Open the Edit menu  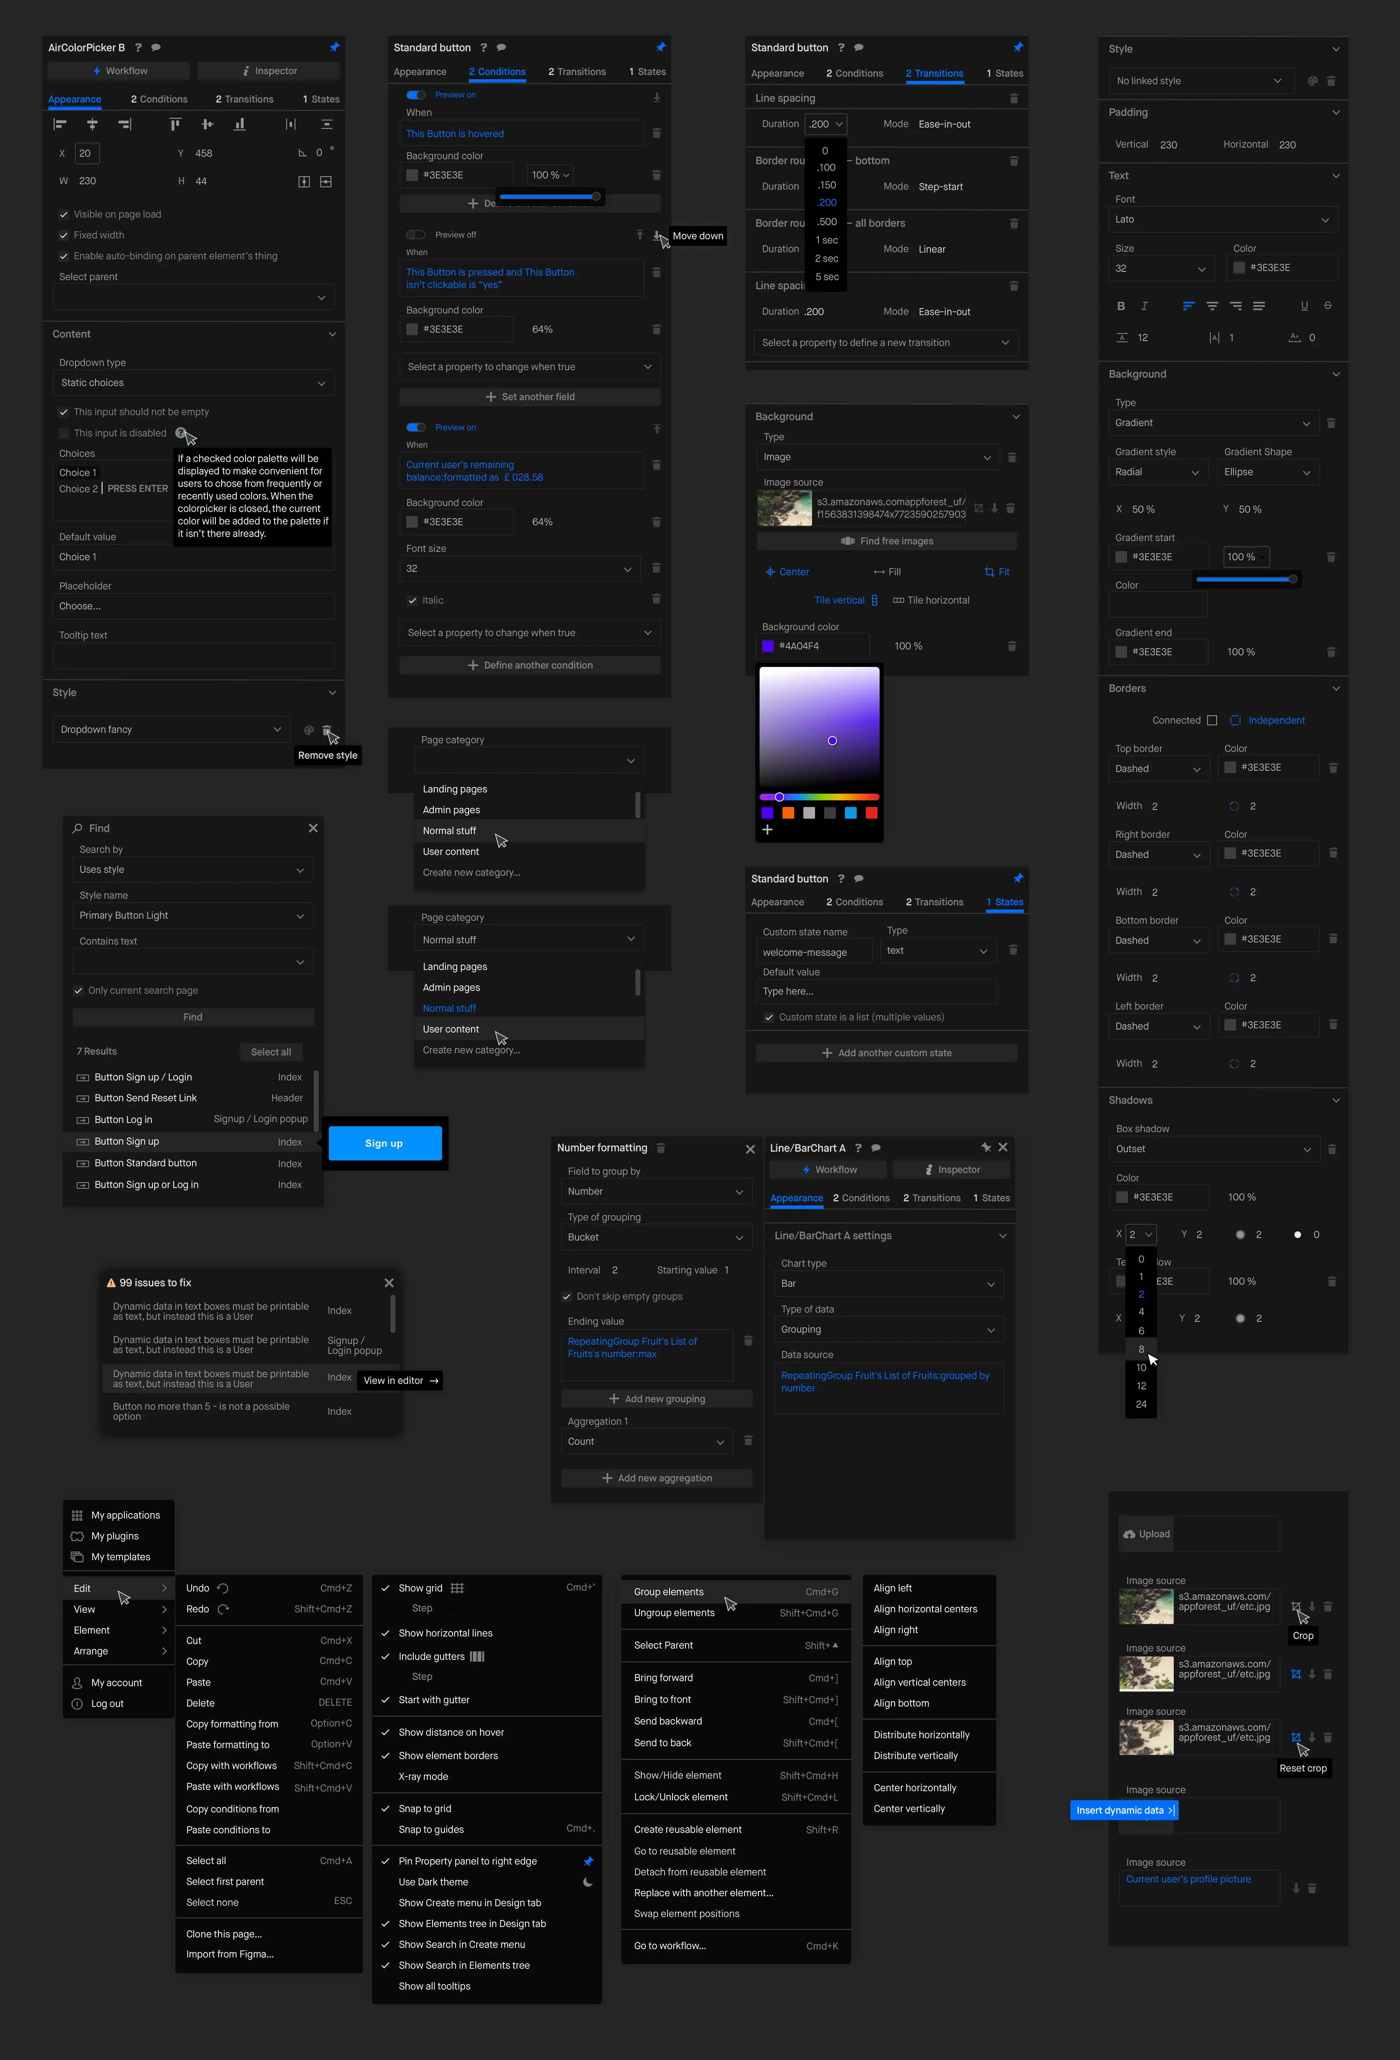point(82,1588)
